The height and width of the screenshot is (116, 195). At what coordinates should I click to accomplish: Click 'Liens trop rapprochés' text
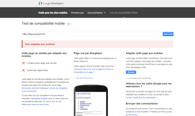tap(37, 70)
